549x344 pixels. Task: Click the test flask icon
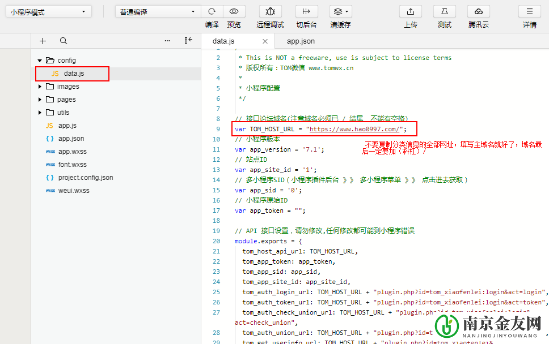point(445,11)
